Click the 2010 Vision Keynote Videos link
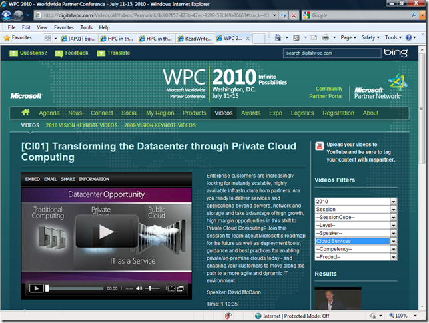The width and height of the screenshot is (429, 323). pos(81,125)
